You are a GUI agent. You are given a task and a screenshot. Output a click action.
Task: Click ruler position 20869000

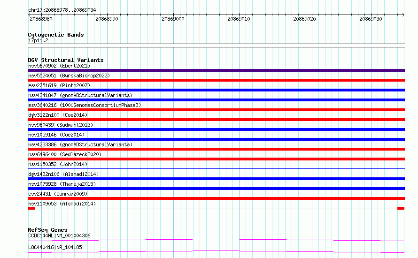click(x=173, y=19)
